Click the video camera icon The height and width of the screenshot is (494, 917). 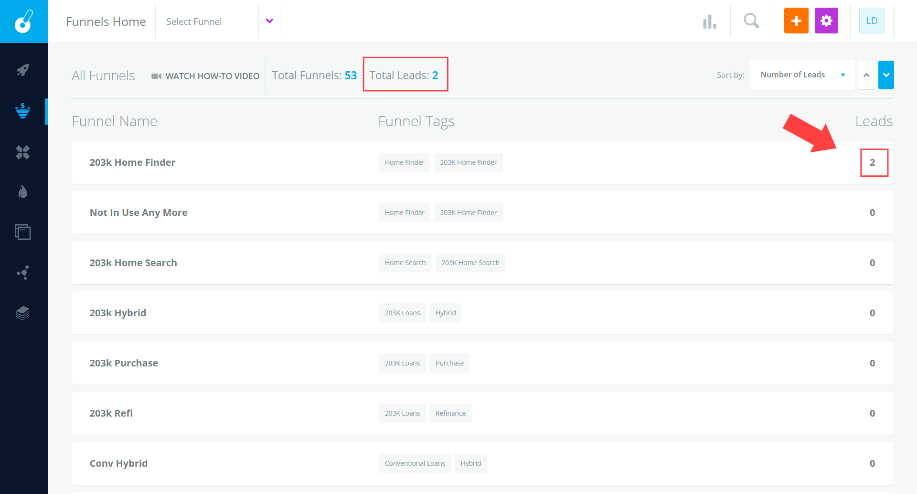pos(156,76)
